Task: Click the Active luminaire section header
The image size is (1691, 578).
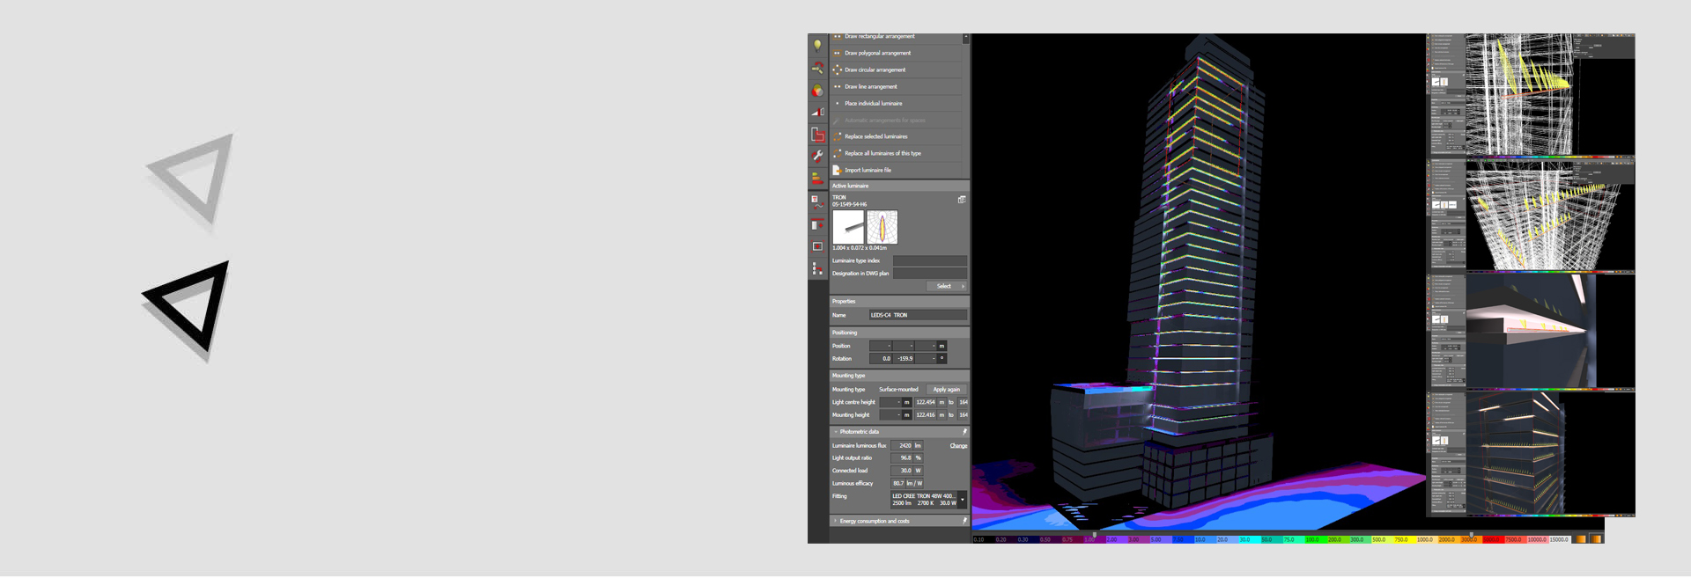Action: point(899,186)
